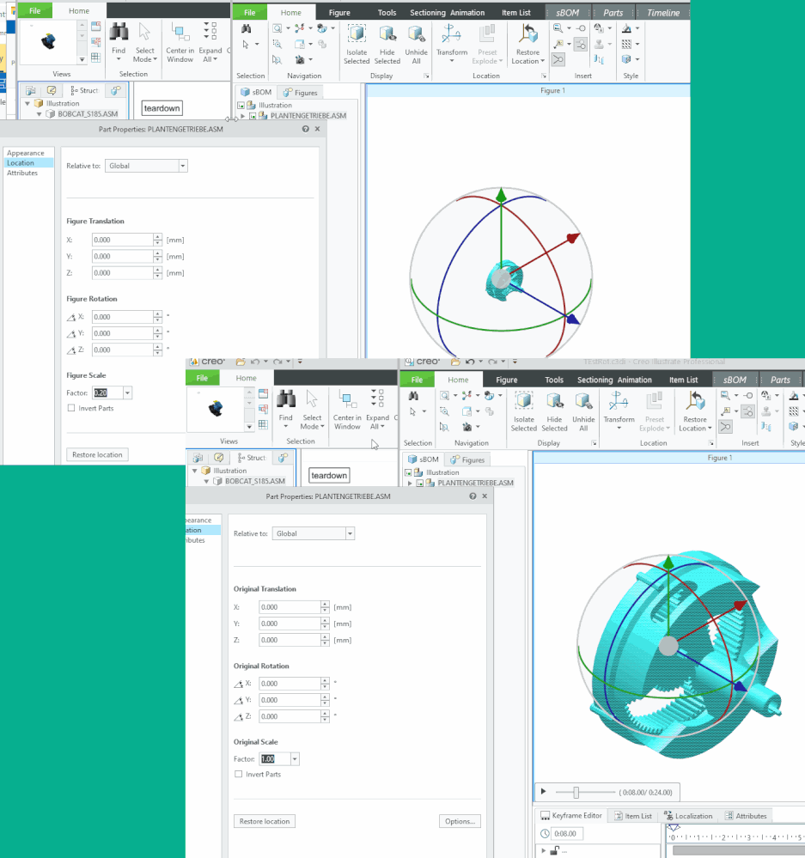Select Attributes in upper dialog side list
Viewport: 805px width, 858px height.
coord(22,173)
